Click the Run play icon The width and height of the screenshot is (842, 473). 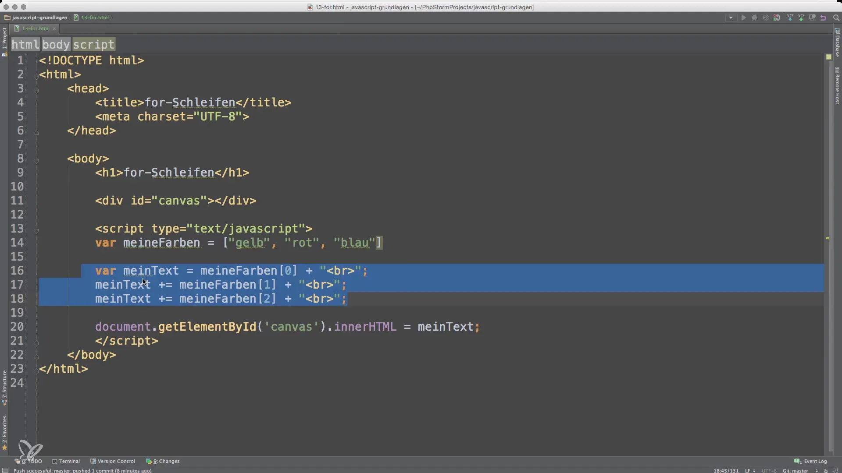(743, 18)
